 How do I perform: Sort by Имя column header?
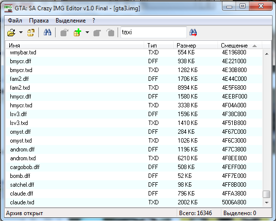pos(75,46)
